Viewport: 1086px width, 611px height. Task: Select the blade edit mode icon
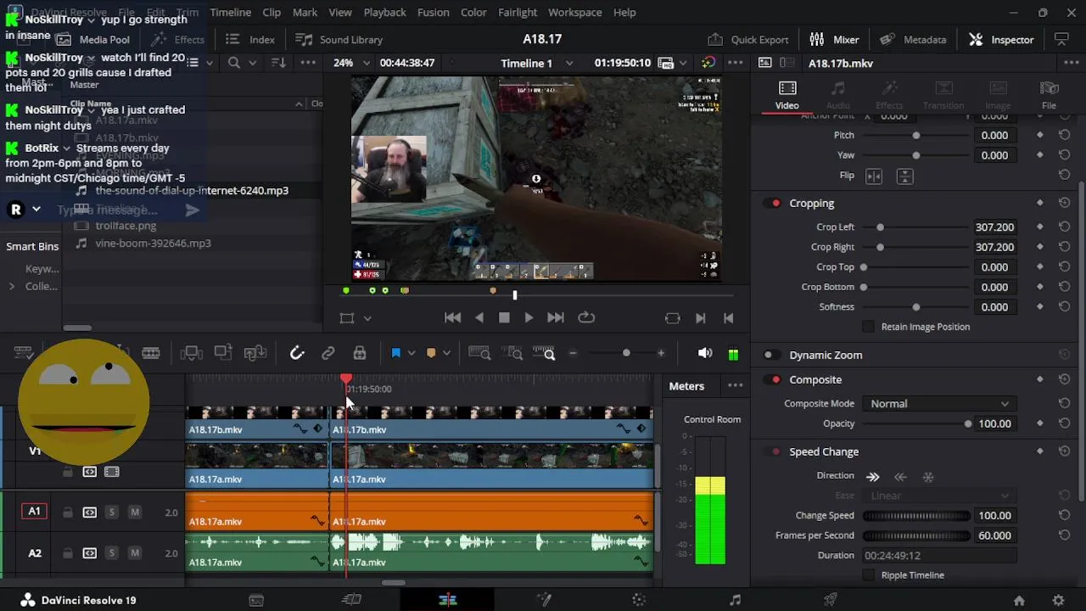coord(151,353)
